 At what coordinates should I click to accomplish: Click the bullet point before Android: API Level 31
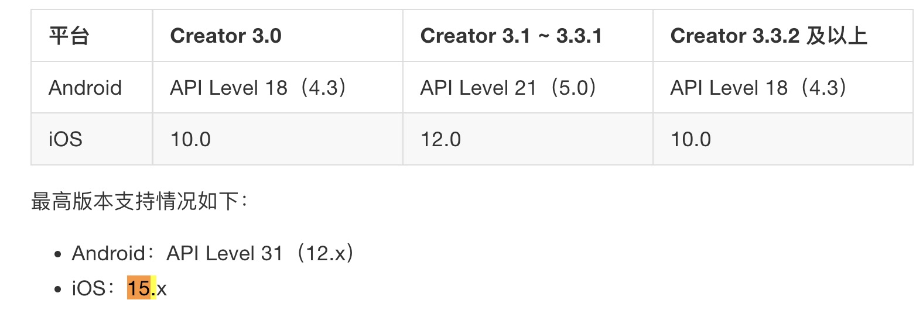[57, 255]
